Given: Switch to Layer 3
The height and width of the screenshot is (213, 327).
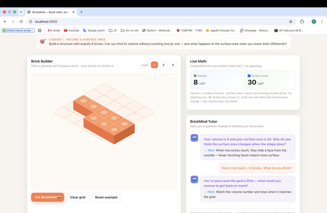Looking at the screenshot, I should (x=173, y=65).
